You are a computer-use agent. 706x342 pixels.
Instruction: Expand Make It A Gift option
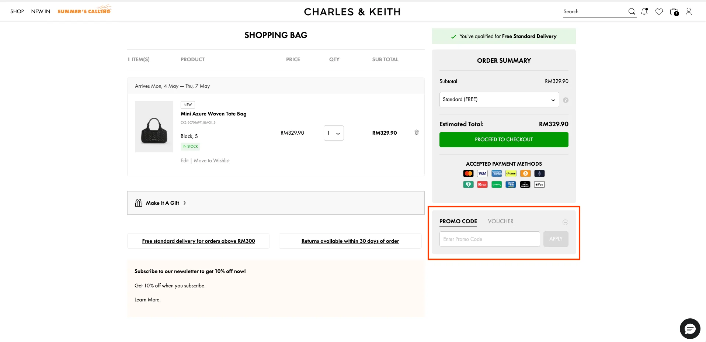click(x=276, y=203)
